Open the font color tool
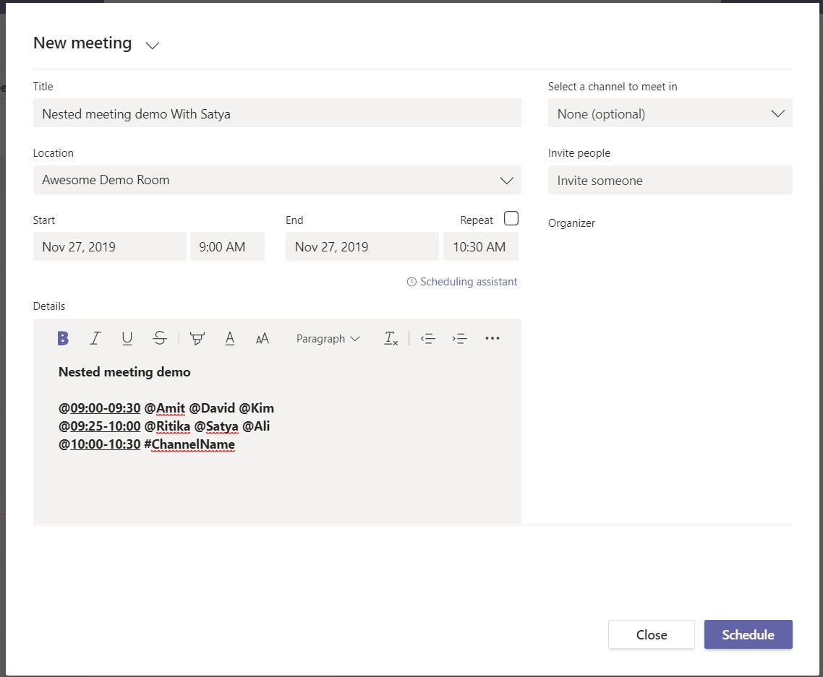Image resolution: width=823 pixels, height=677 pixels. tap(230, 338)
